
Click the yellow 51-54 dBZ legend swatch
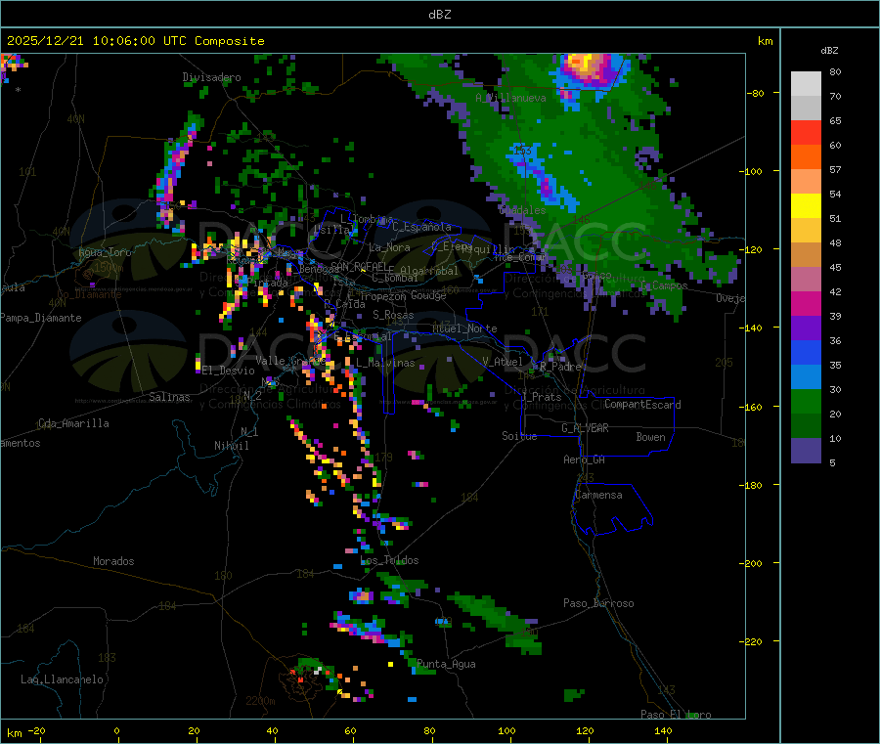pyautogui.click(x=806, y=206)
